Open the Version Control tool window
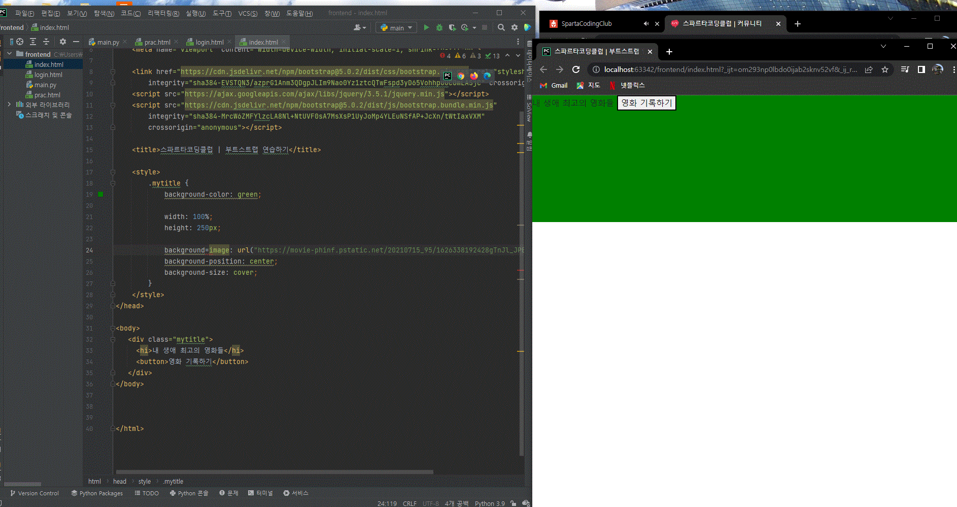Screen dimensions: 957x507 tap(35, 493)
